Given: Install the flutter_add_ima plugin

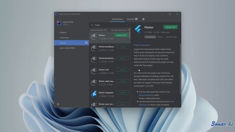Looking at the screenshot, I should coord(123,81).
